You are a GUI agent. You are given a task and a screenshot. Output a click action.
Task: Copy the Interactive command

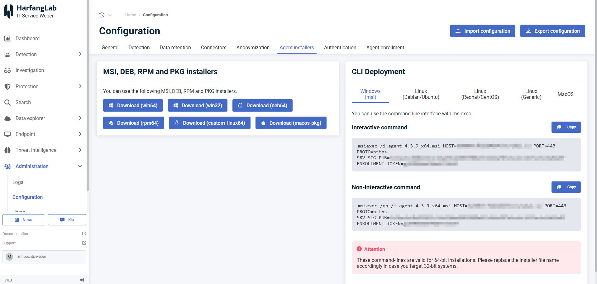(x=566, y=127)
